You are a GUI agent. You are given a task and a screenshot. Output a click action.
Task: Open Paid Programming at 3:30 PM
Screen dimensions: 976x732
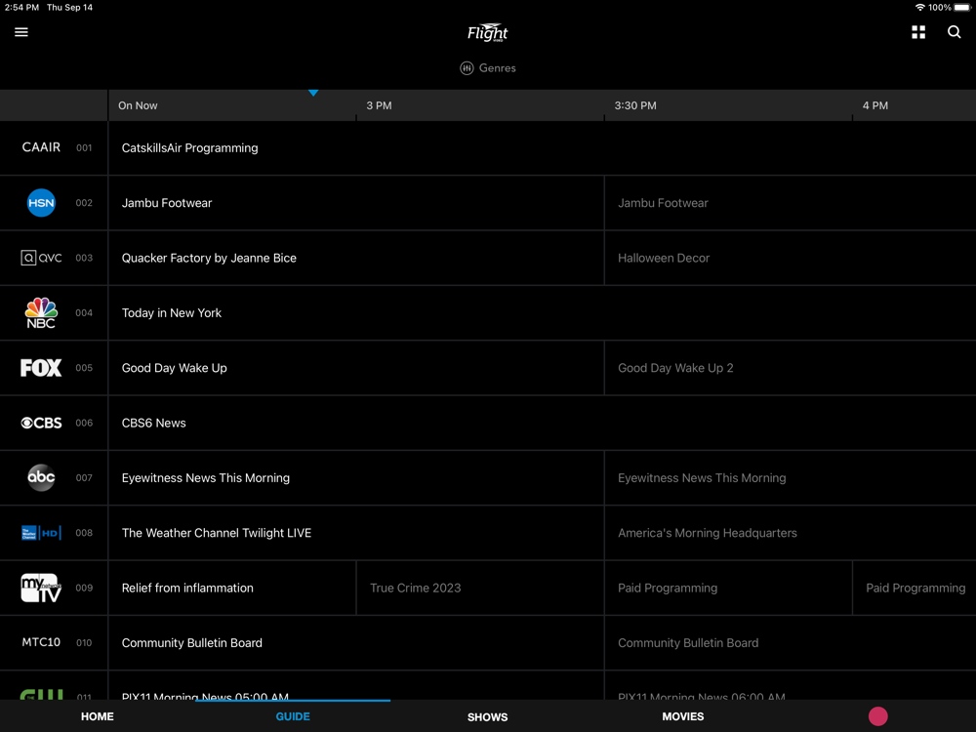728,588
